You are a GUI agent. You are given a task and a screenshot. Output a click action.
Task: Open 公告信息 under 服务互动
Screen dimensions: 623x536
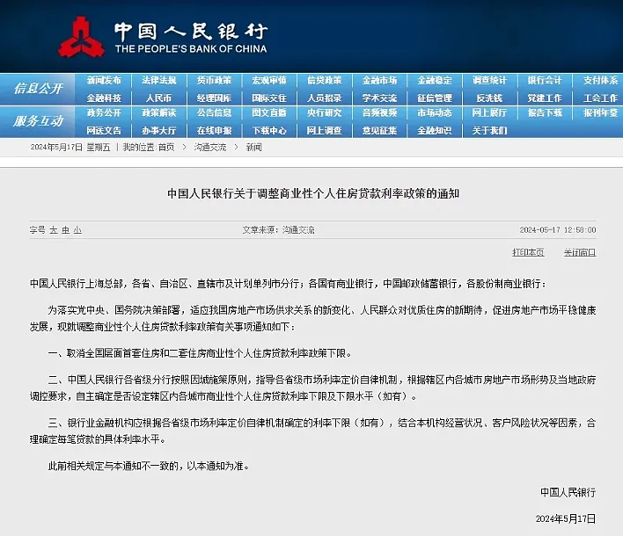tap(214, 113)
